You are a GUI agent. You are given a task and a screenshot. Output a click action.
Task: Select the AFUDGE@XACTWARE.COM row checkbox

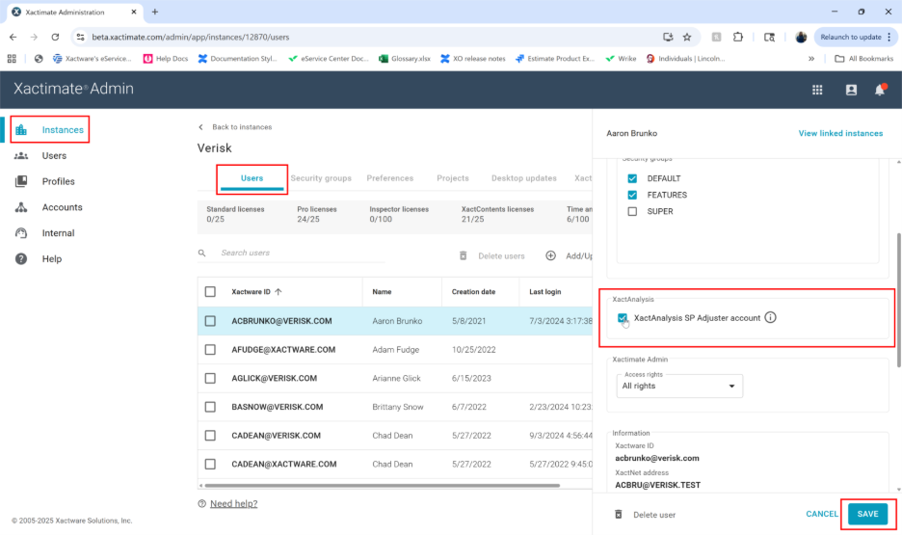click(210, 350)
